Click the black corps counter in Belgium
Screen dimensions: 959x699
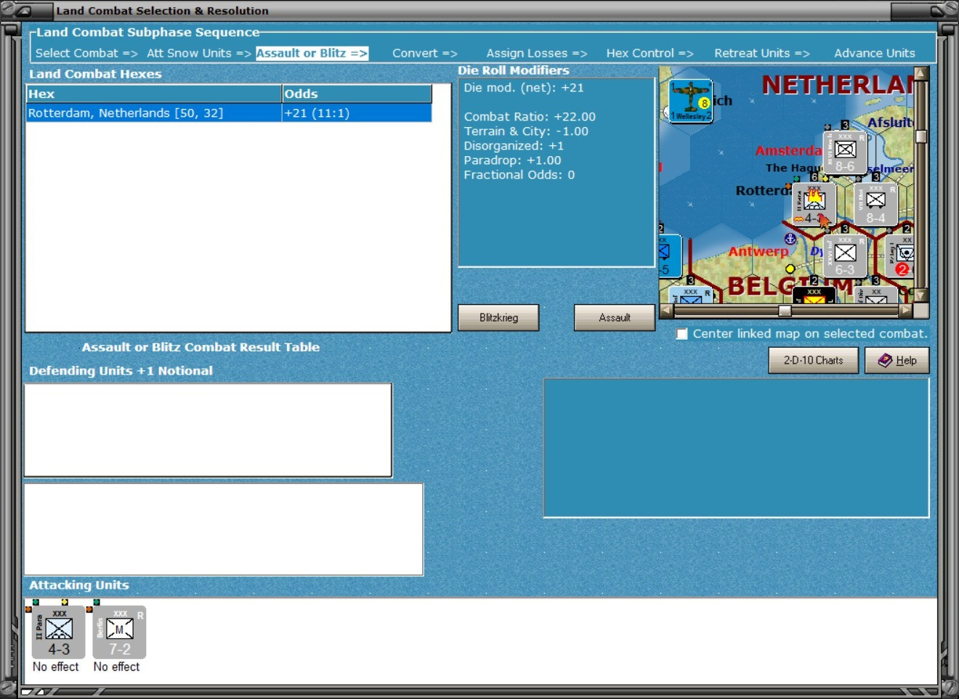pos(814,295)
